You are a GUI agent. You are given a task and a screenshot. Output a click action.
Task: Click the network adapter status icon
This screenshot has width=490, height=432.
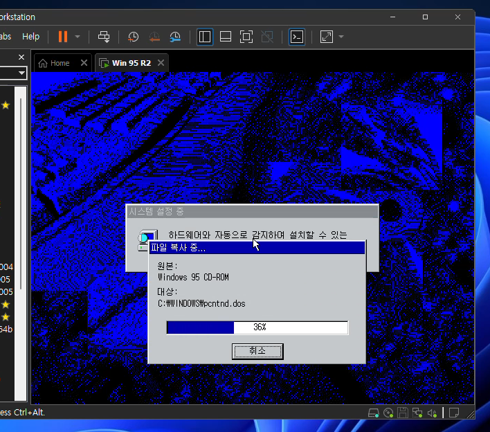pos(417,413)
